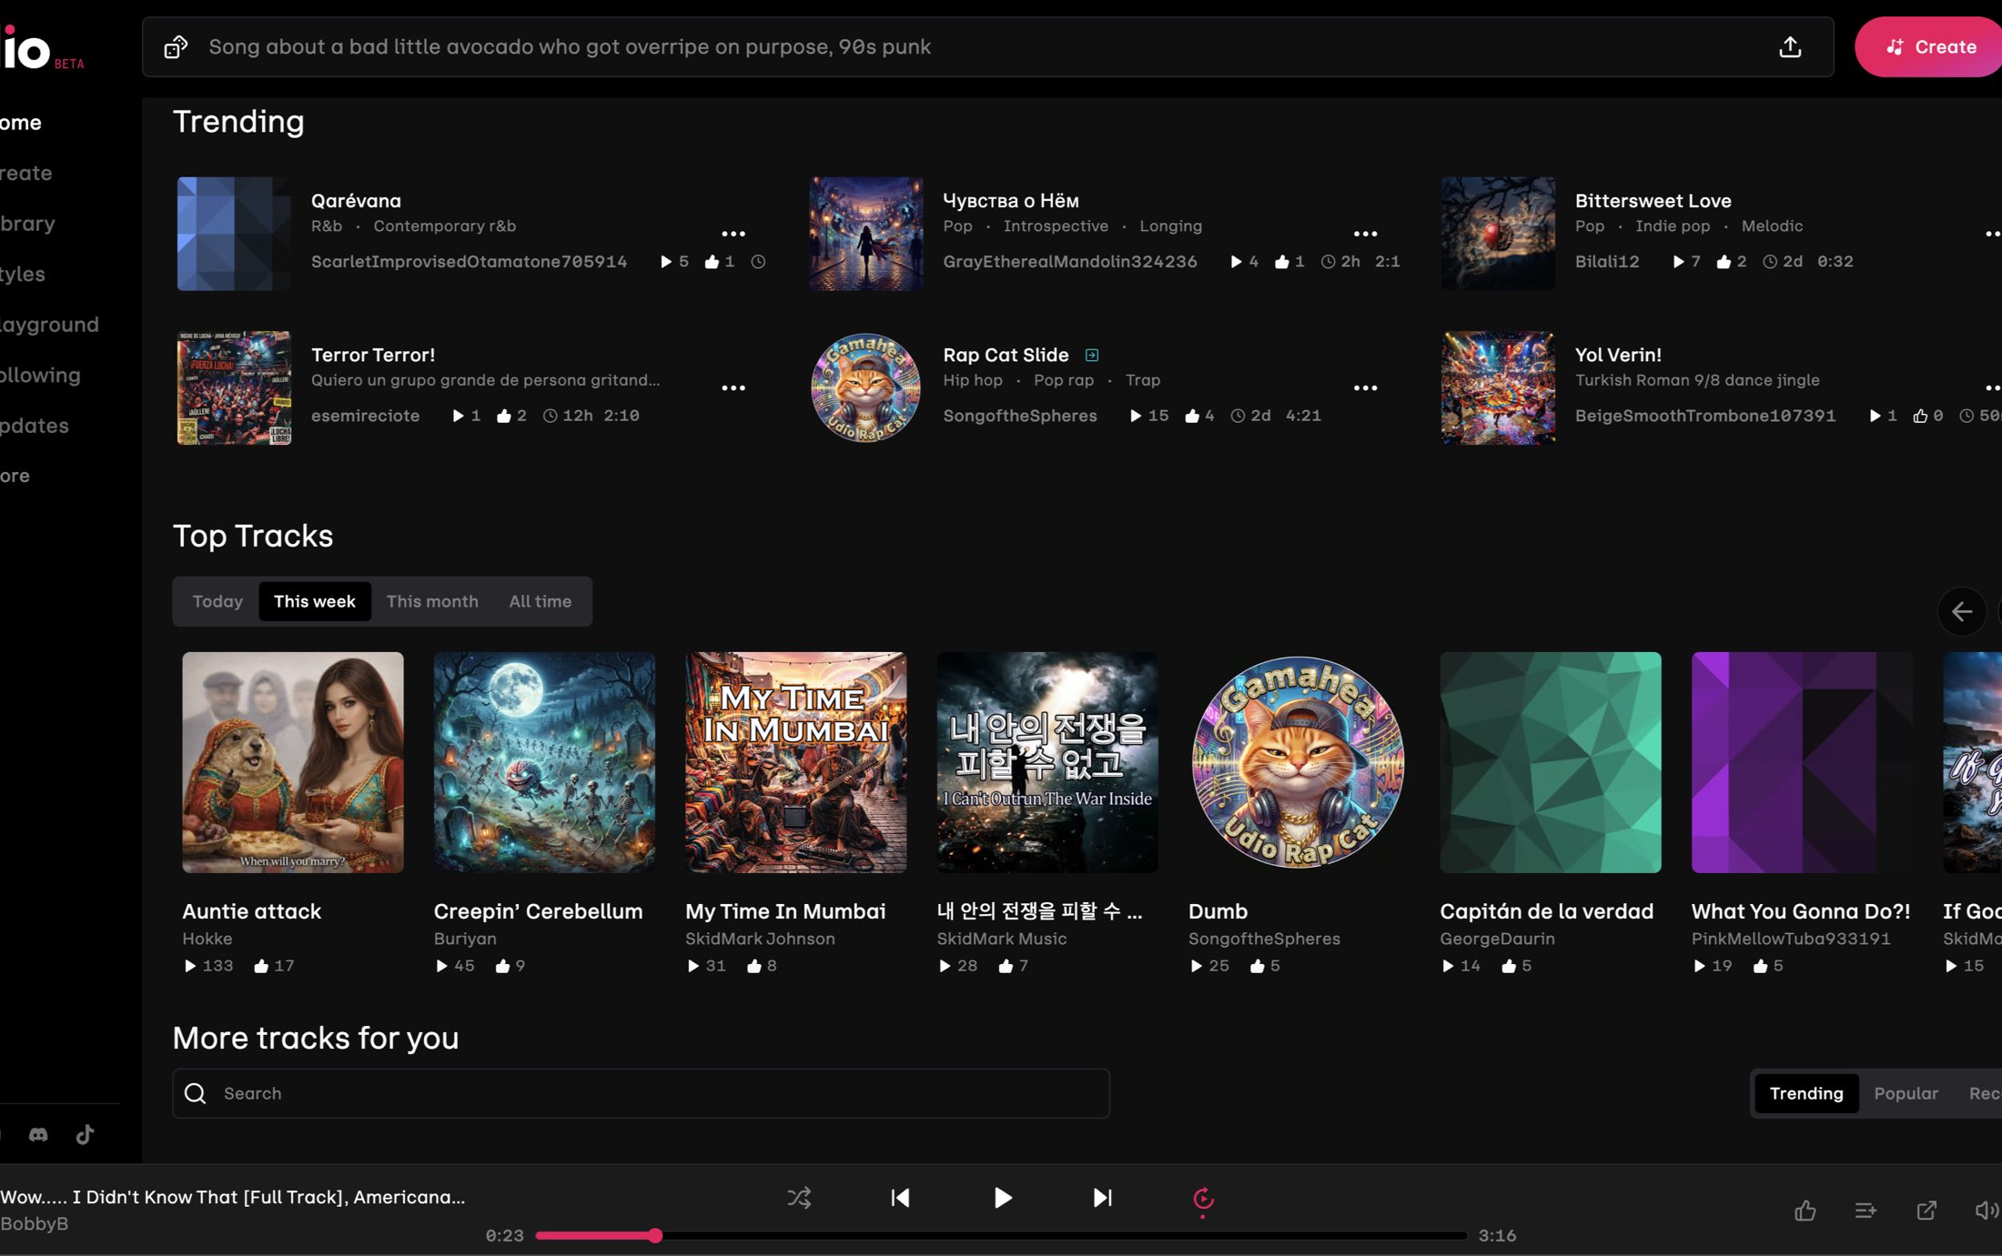The image size is (2002, 1256).
Task: Click the Rap Cat Slide round thumbnail in Trending
Action: pos(865,387)
